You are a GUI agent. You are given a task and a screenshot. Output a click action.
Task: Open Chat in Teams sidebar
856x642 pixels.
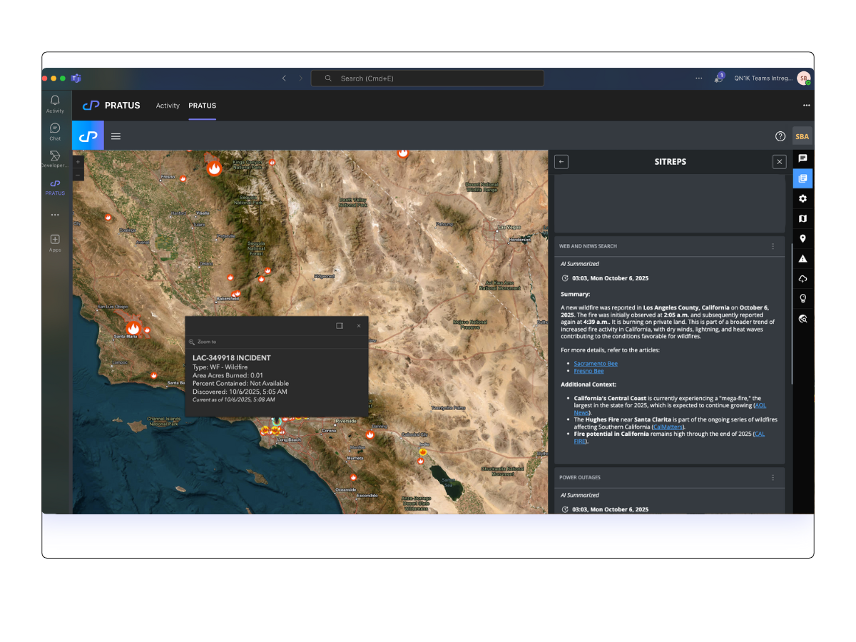click(55, 131)
